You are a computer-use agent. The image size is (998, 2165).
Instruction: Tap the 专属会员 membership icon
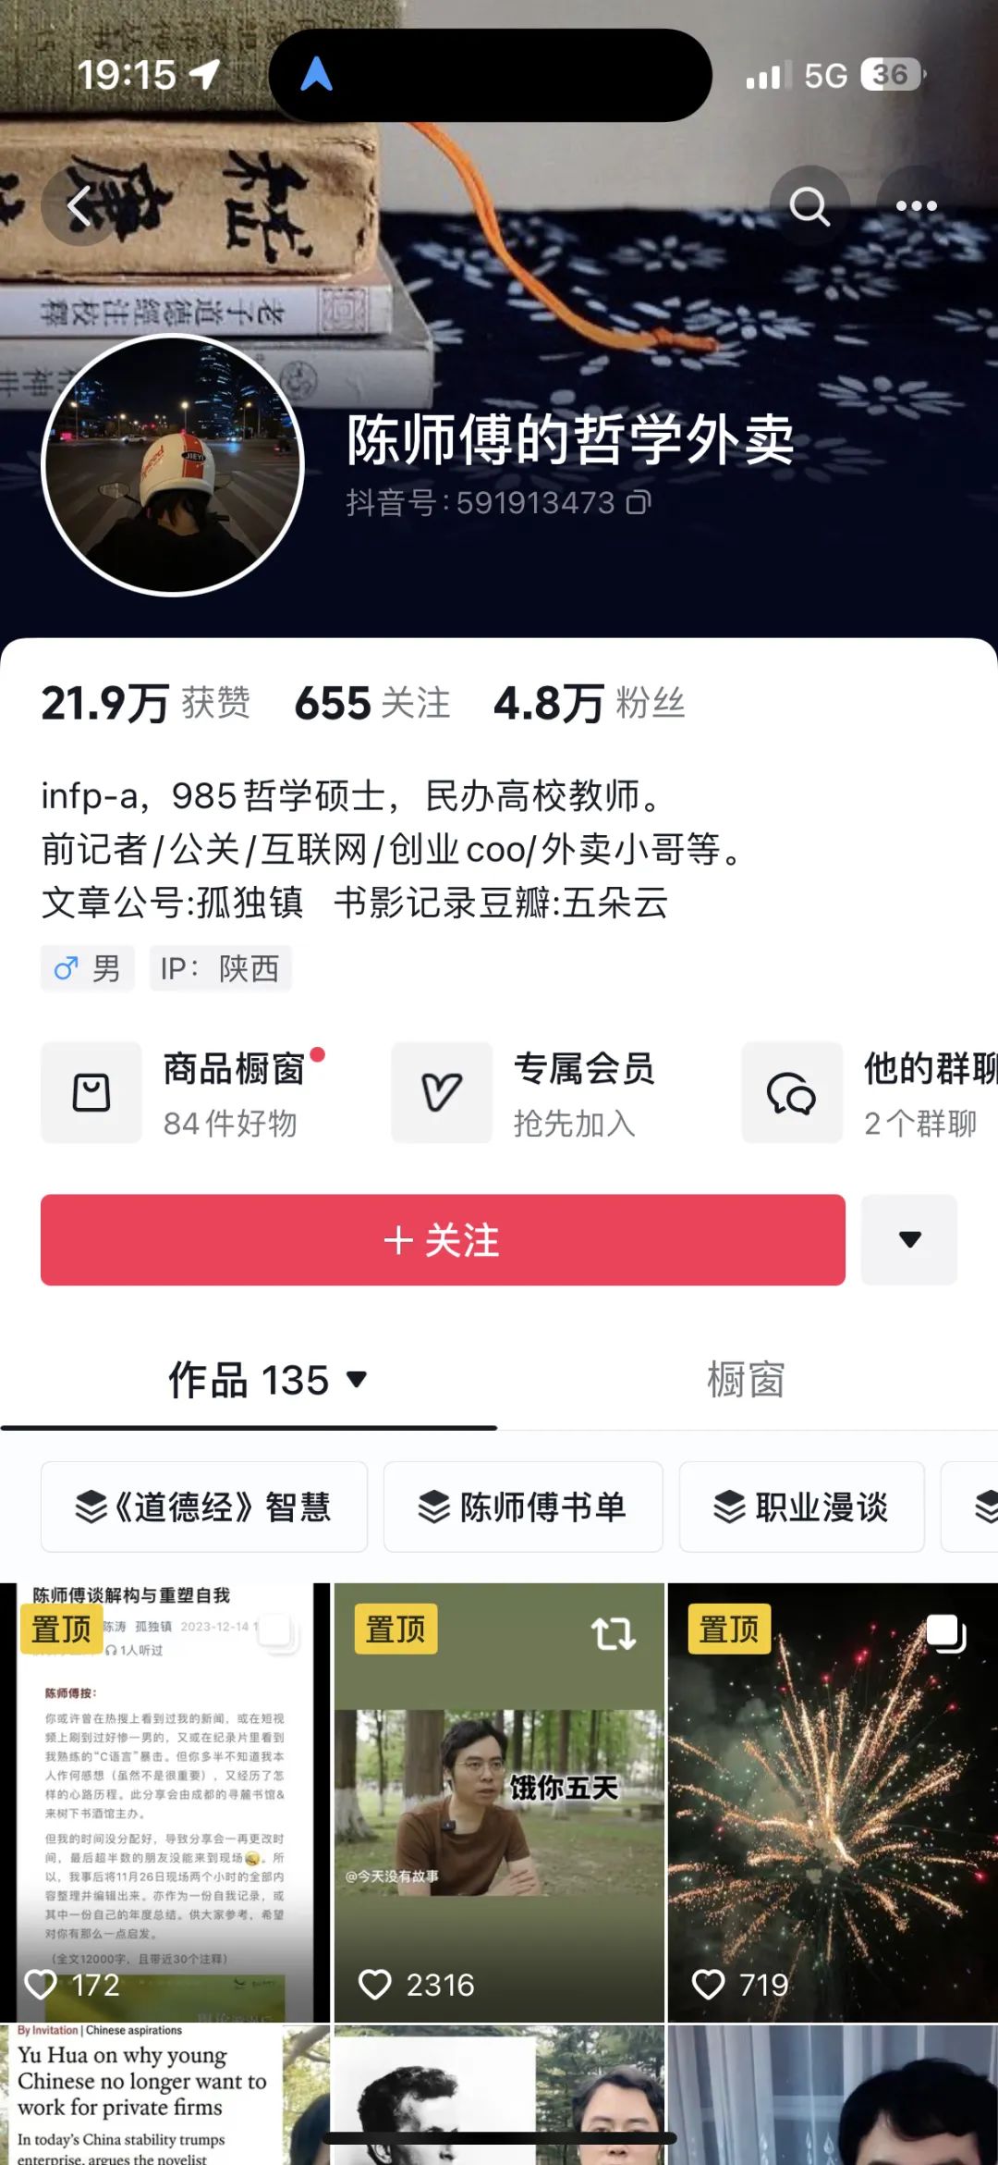tap(442, 1092)
